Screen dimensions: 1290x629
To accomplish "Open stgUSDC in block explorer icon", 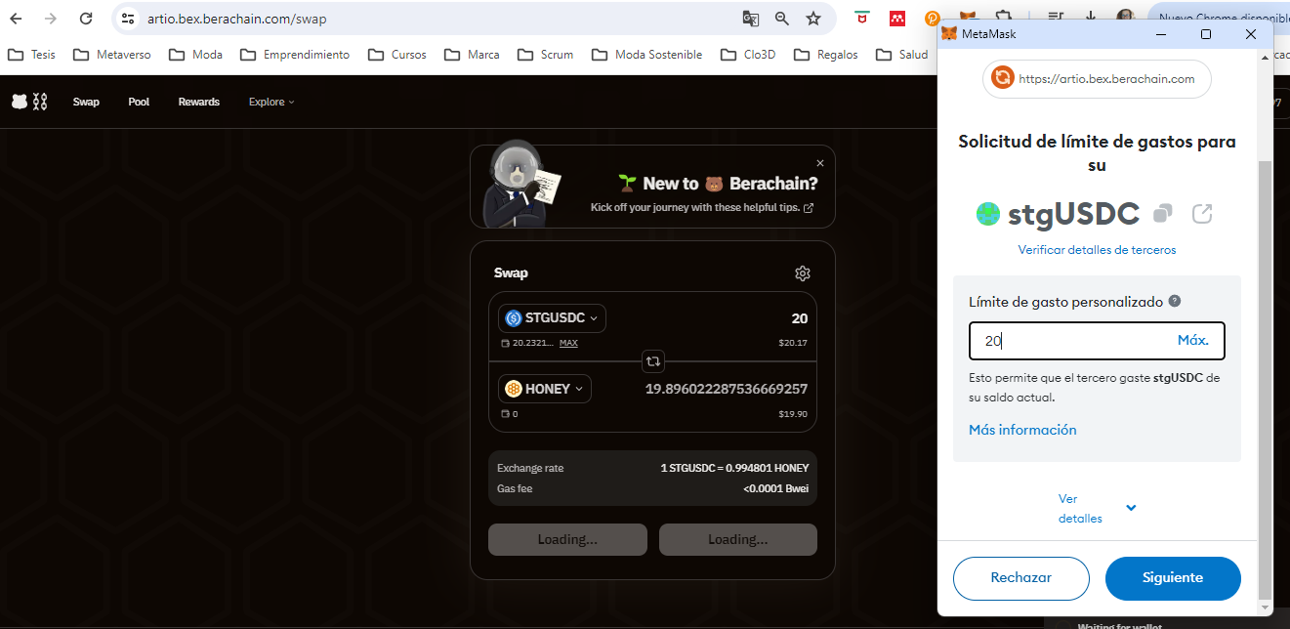I will [1202, 214].
